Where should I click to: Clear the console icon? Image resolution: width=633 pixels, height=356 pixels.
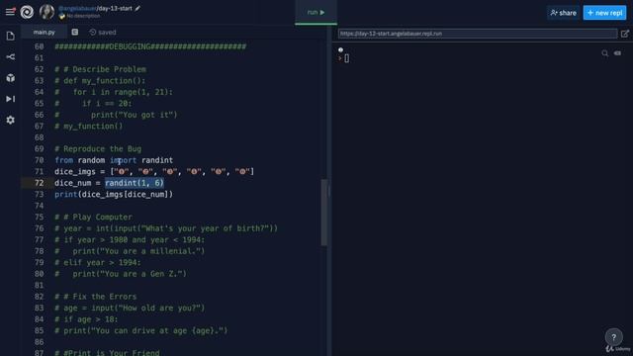(x=617, y=53)
